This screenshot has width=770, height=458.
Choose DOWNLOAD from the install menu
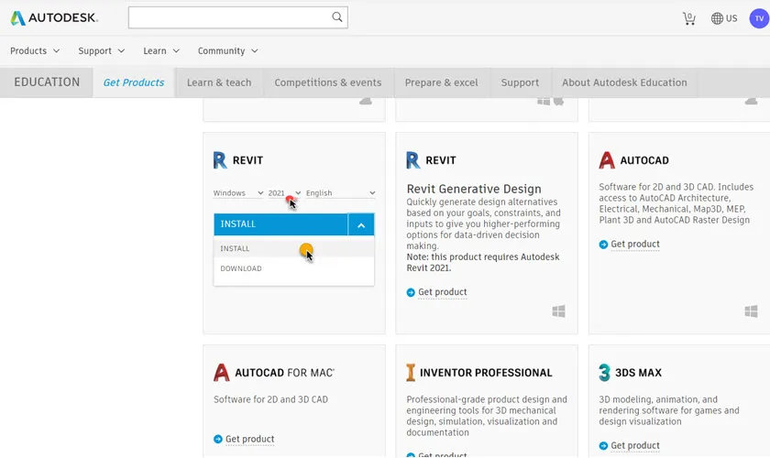[x=241, y=269]
